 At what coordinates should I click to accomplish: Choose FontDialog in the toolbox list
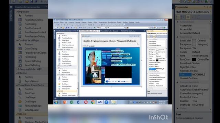click(x=65, y=59)
